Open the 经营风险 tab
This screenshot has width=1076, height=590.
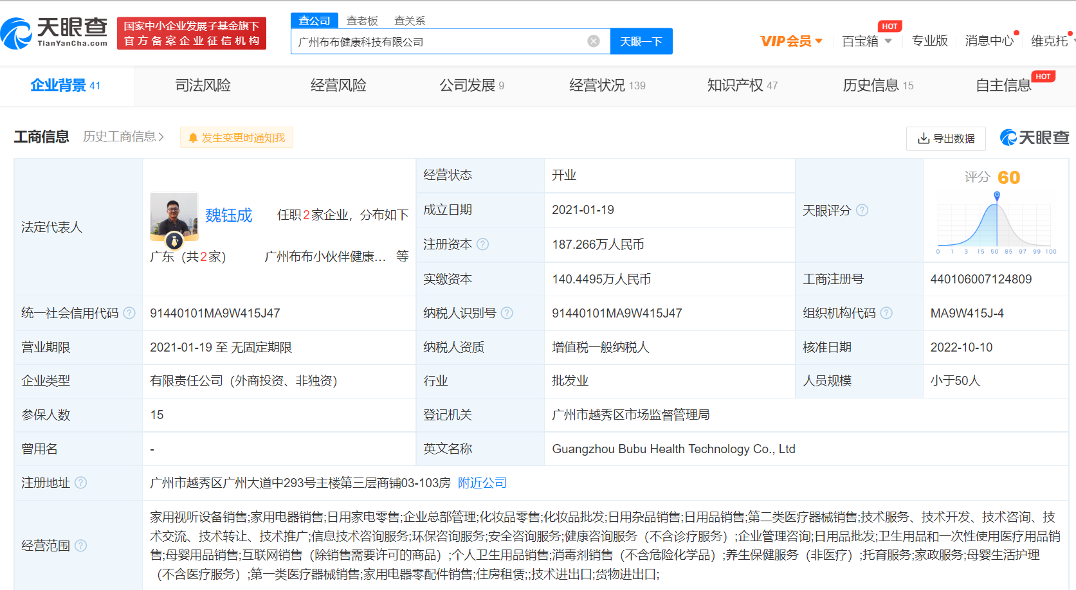point(338,85)
